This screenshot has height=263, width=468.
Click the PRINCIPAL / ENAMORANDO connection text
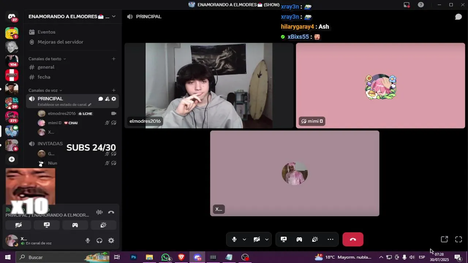point(47,215)
